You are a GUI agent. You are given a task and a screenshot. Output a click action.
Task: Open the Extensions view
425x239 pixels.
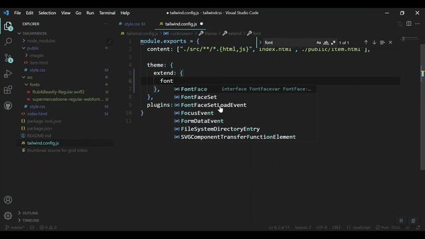pos(8,90)
